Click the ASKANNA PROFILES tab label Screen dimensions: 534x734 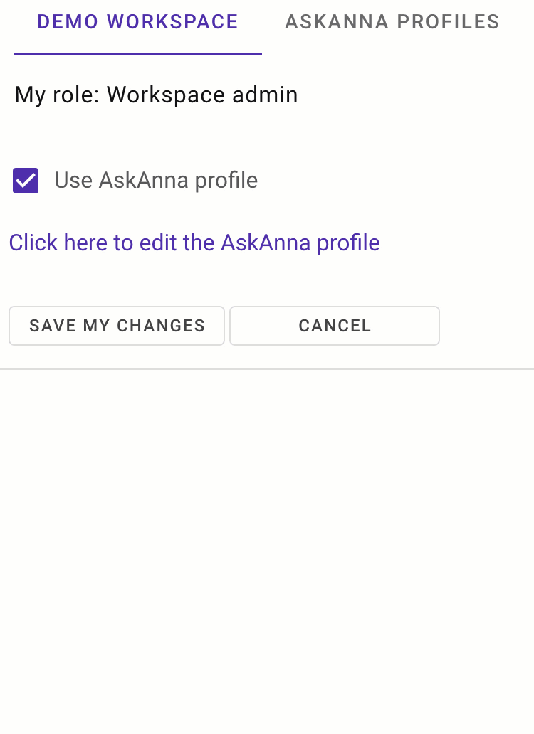click(x=392, y=21)
